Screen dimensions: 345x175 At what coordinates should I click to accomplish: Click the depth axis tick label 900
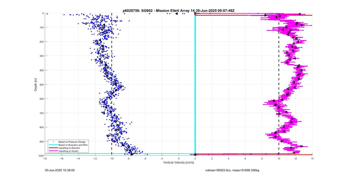pyautogui.click(x=41, y=141)
